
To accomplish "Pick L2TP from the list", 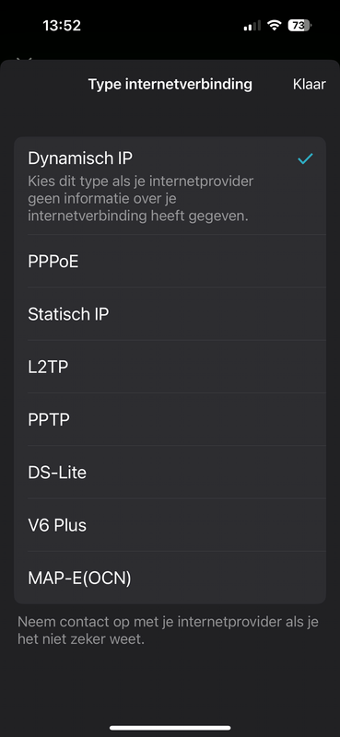I will pyautogui.click(x=170, y=366).
